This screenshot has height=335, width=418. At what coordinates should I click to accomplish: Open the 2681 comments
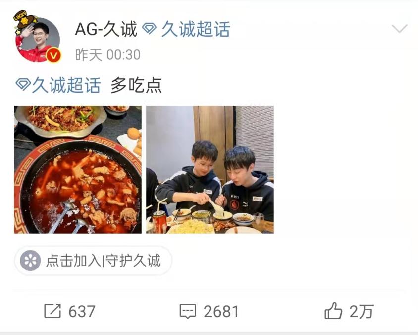(x=221, y=312)
